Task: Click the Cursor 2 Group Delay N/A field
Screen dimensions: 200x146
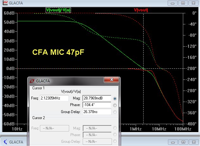Action: tap(97, 142)
